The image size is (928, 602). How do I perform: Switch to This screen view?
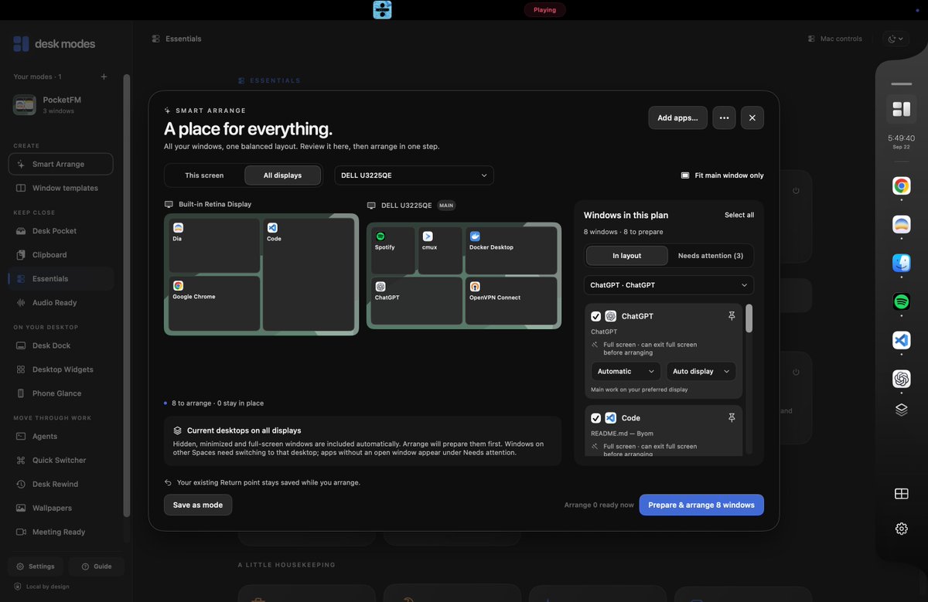point(204,175)
